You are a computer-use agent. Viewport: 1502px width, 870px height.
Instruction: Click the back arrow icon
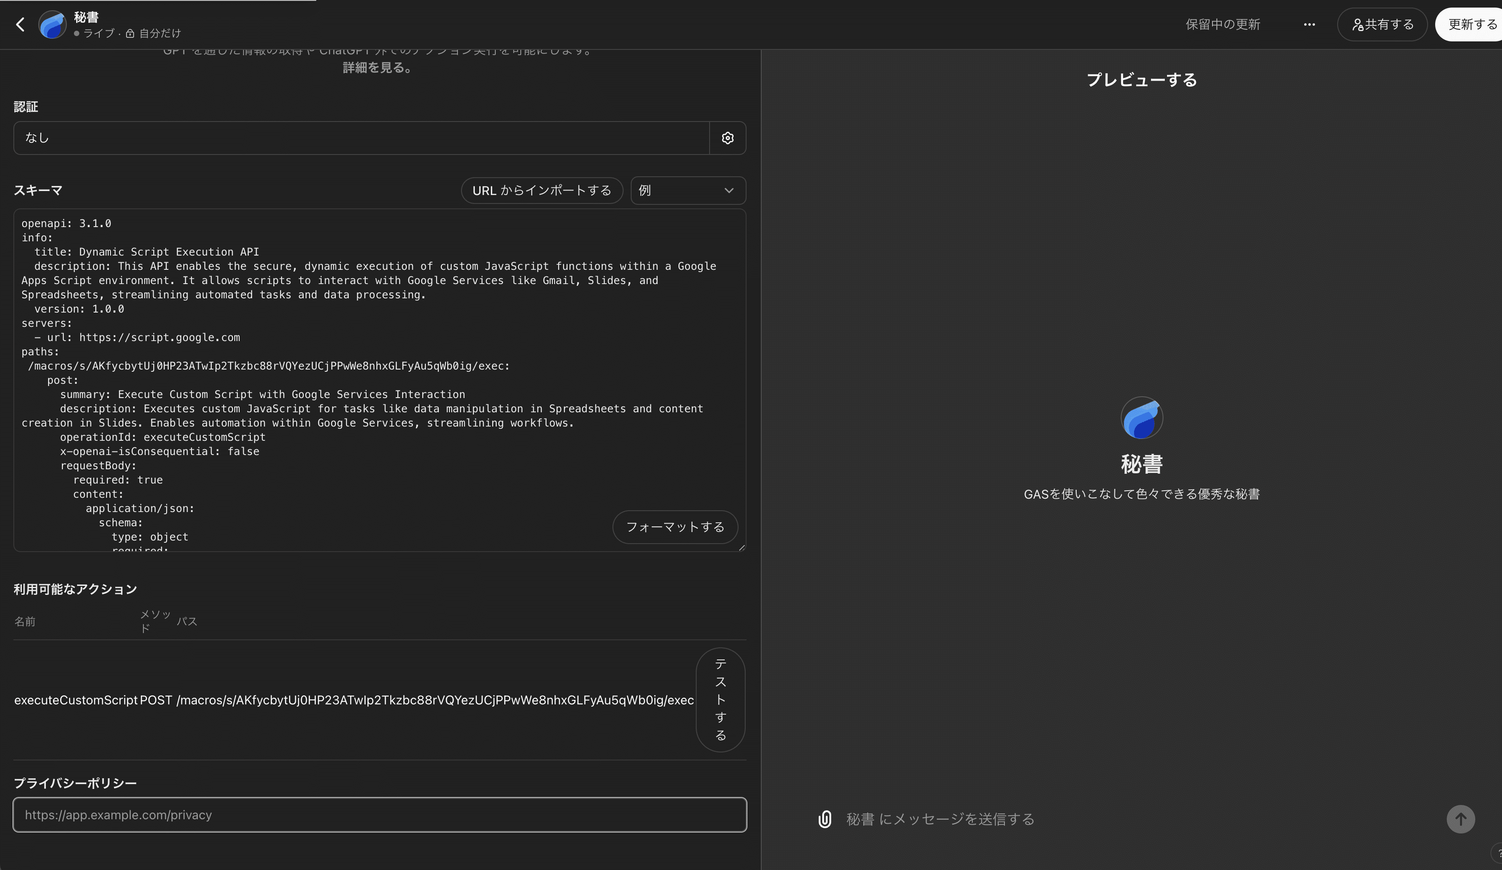click(20, 24)
